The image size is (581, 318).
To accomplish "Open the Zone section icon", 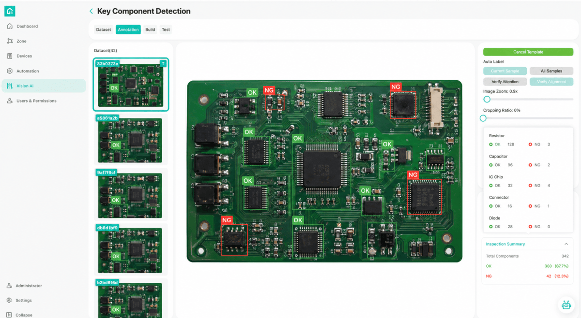I will [x=10, y=41].
